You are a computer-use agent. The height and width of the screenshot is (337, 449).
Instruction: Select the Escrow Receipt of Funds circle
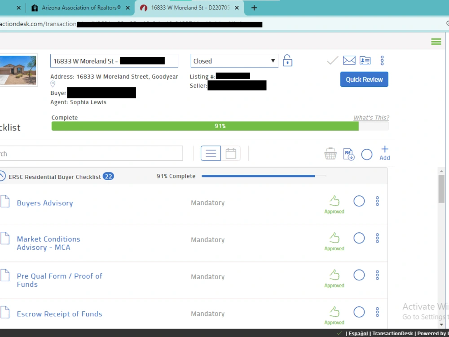[359, 312]
